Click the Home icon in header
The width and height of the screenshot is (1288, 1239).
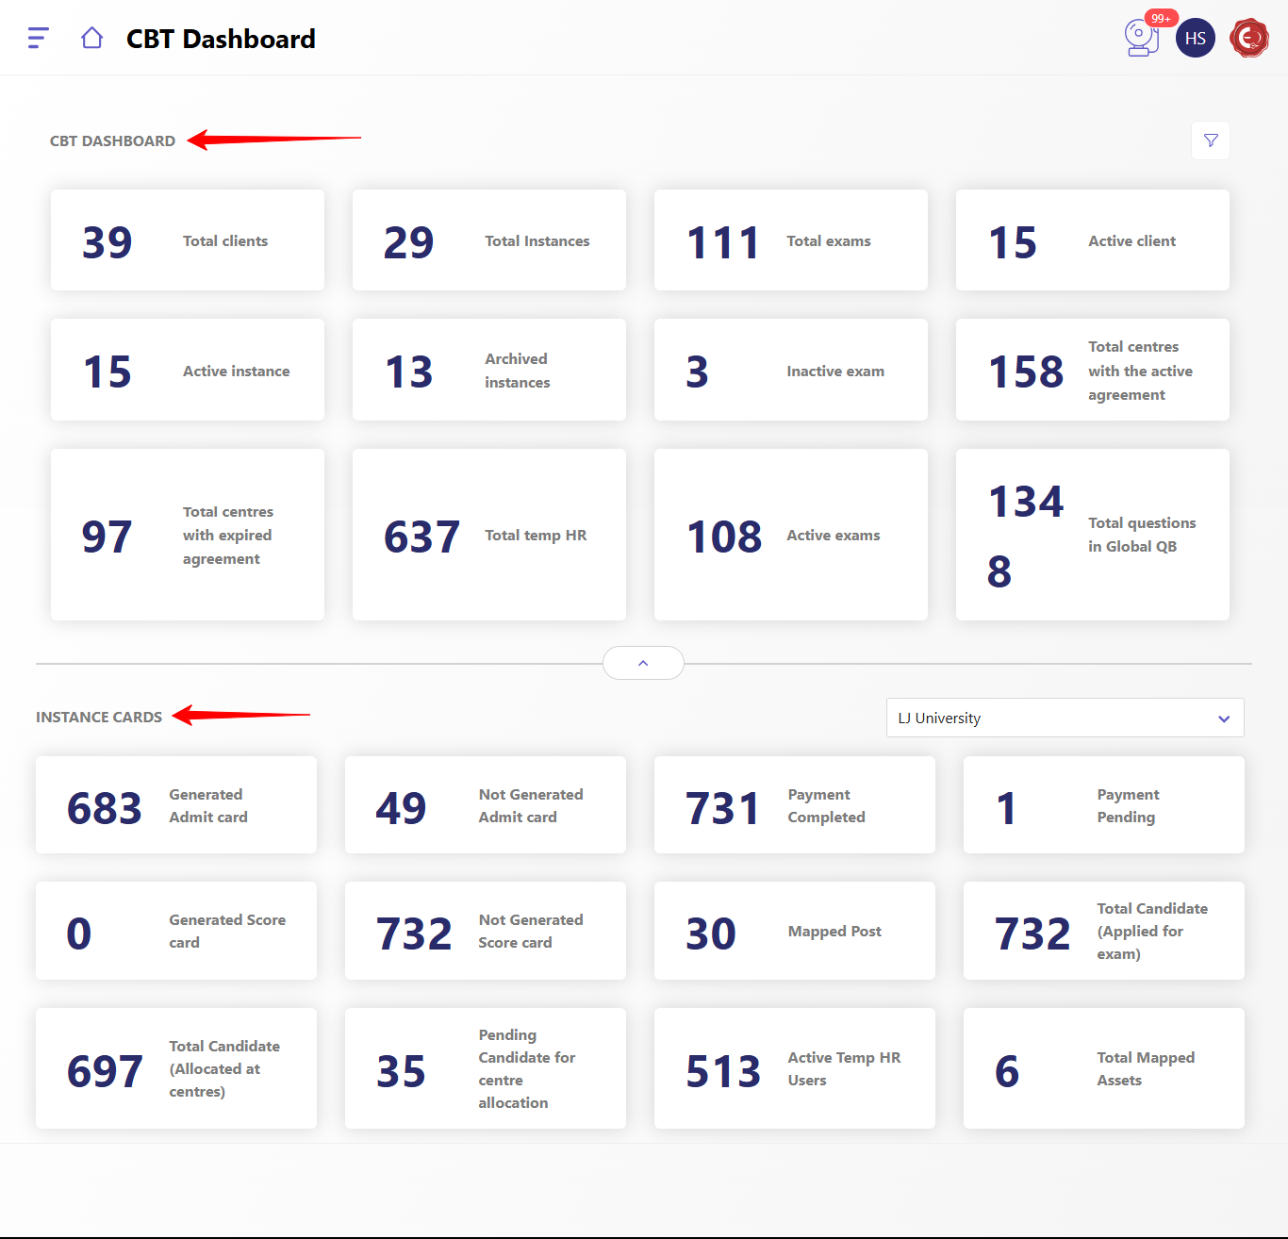click(91, 38)
